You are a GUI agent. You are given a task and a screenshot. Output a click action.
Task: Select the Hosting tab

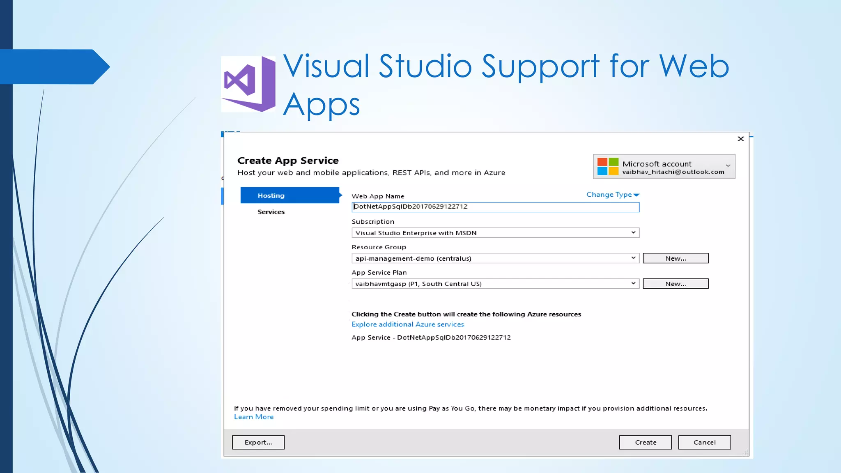pos(290,195)
